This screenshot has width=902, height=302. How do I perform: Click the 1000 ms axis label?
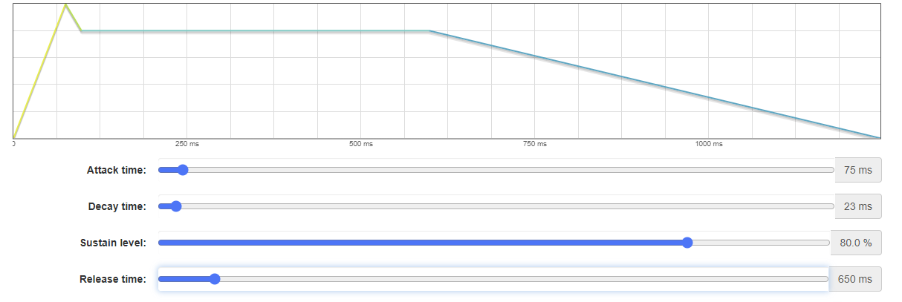coord(708,144)
